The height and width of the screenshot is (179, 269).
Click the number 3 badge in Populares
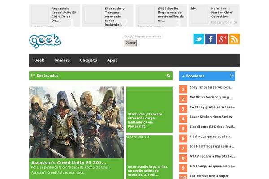click(x=183, y=109)
